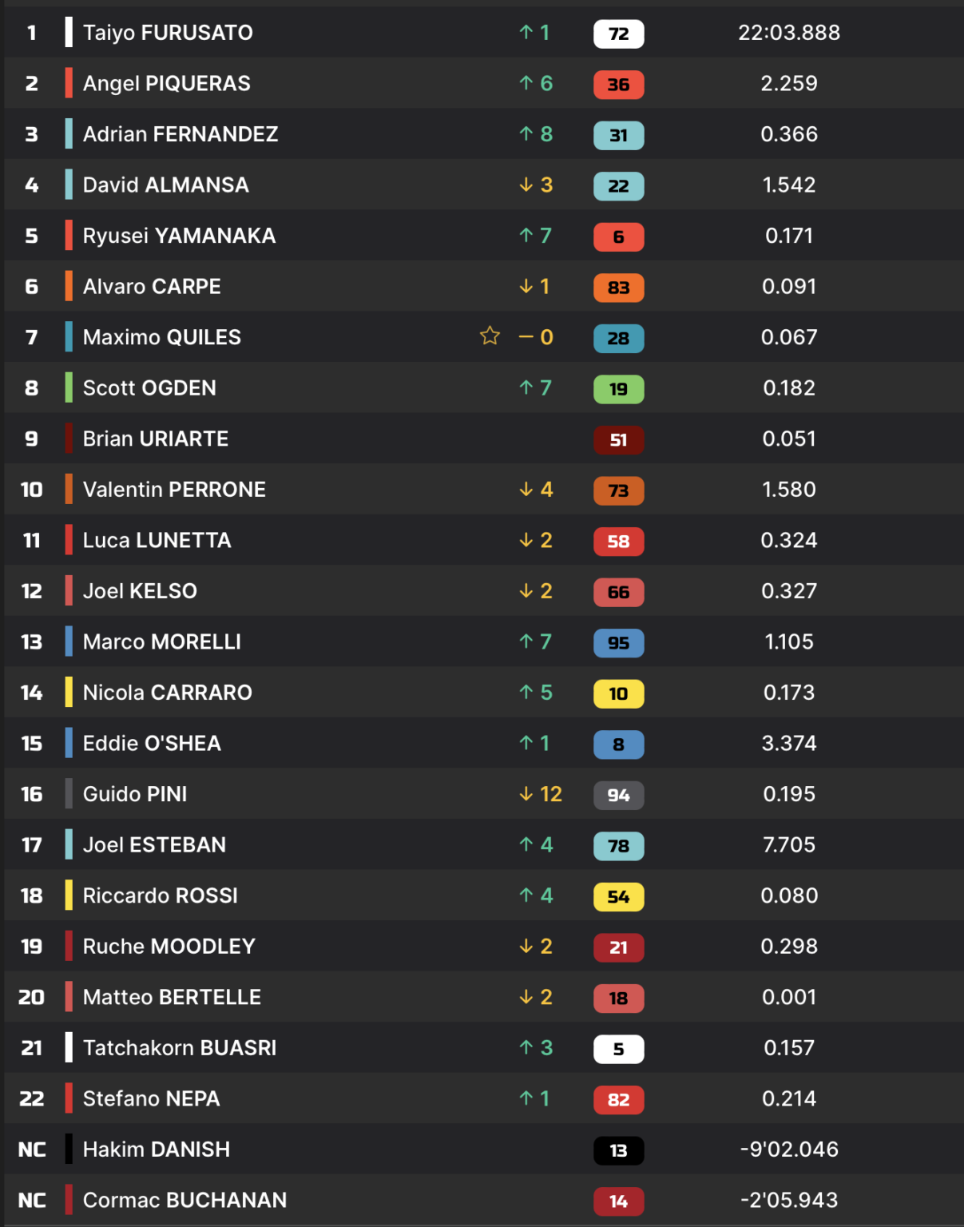964x1227 pixels.
Task: Select Marco MORELLI rider name
Action: pos(161,641)
